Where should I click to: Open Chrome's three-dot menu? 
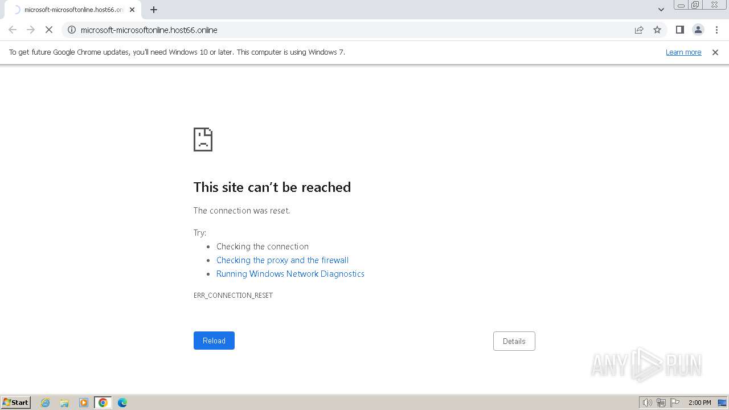716,30
